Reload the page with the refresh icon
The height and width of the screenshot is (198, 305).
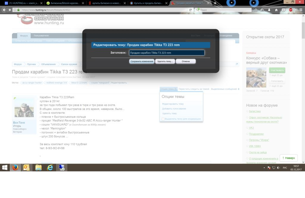click(x=191, y=10)
